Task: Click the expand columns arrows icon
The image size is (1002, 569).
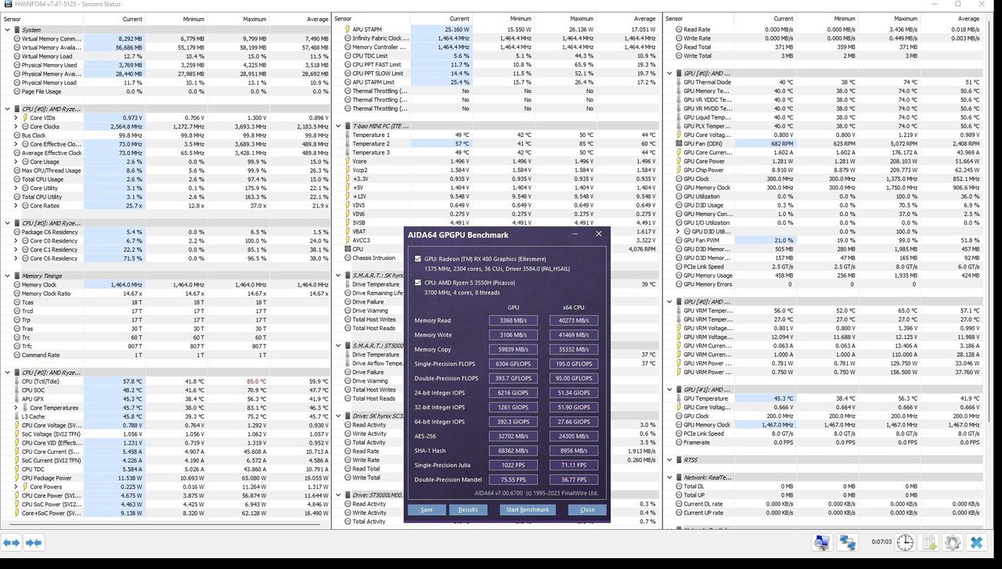Action: click(12, 542)
